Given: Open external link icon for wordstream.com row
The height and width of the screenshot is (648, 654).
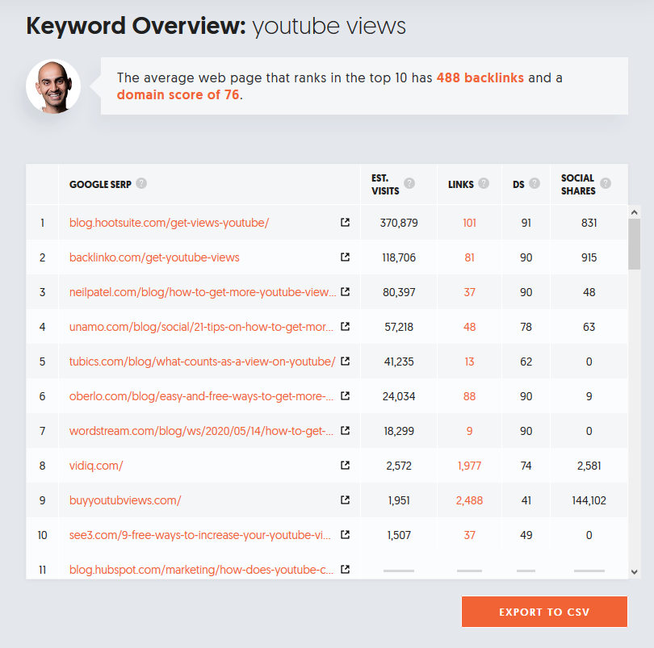Looking at the screenshot, I should (345, 430).
